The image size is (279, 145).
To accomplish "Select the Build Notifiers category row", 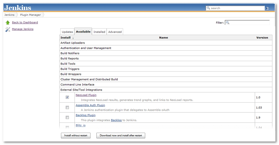I will (166, 53).
